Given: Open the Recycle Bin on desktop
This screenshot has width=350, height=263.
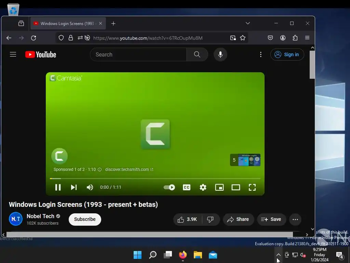Looking at the screenshot, I should (x=13, y=10).
